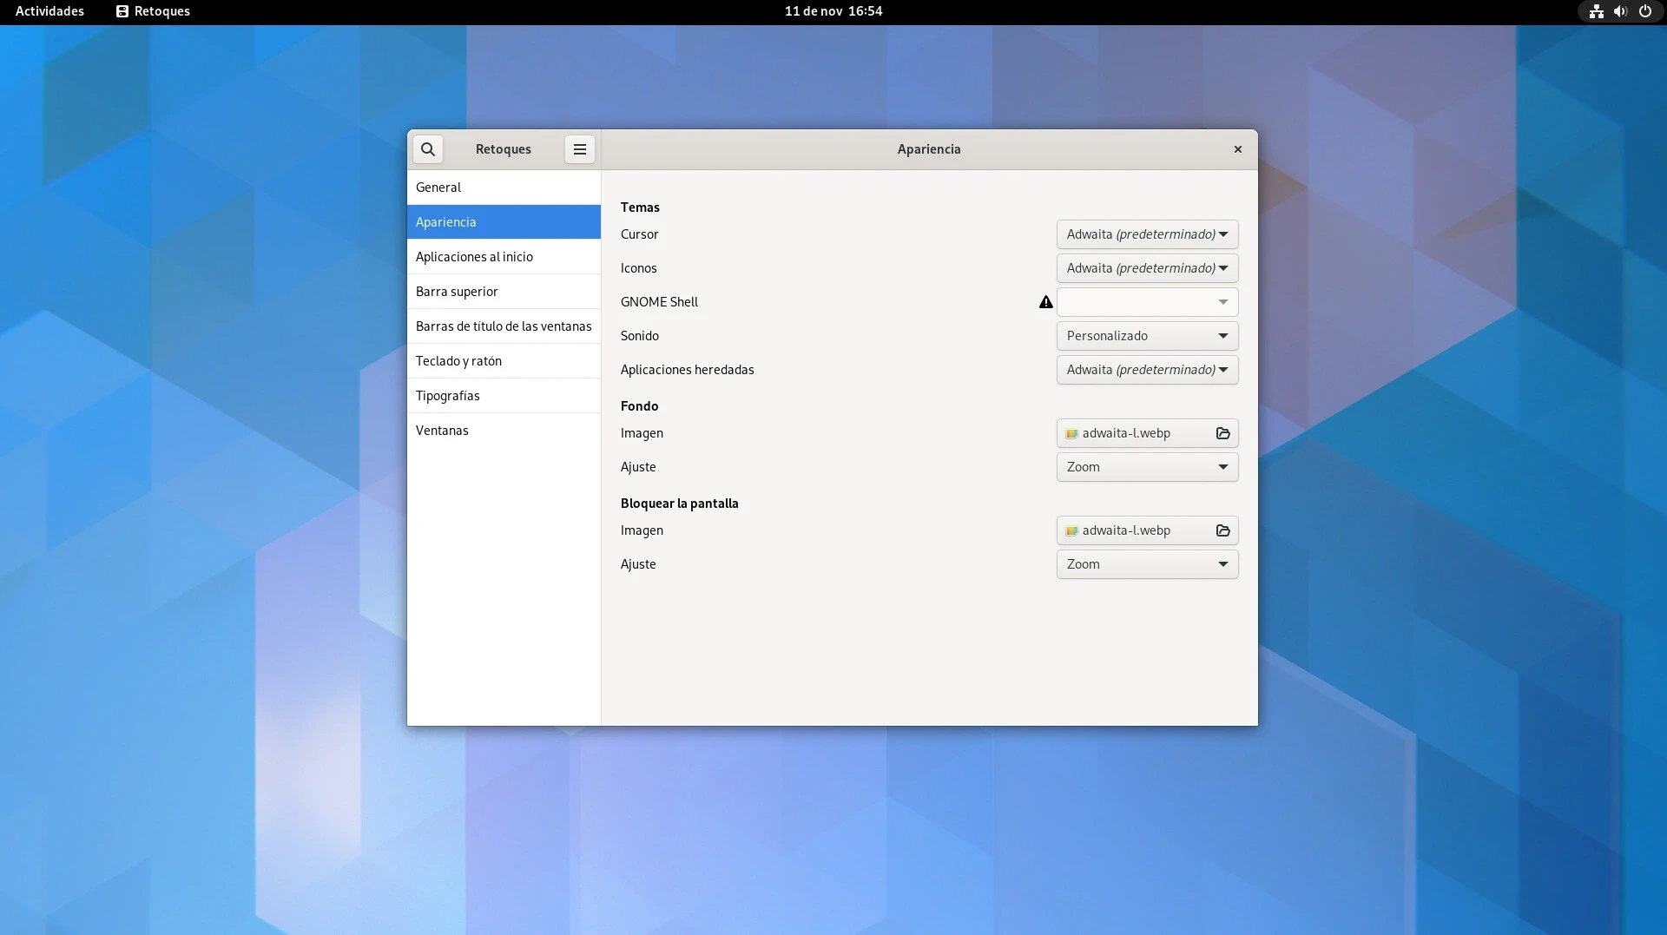The width and height of the screenshot is (1667, 935).
Task: Open the clock and calendar in top bar
Action: point(833,11)
